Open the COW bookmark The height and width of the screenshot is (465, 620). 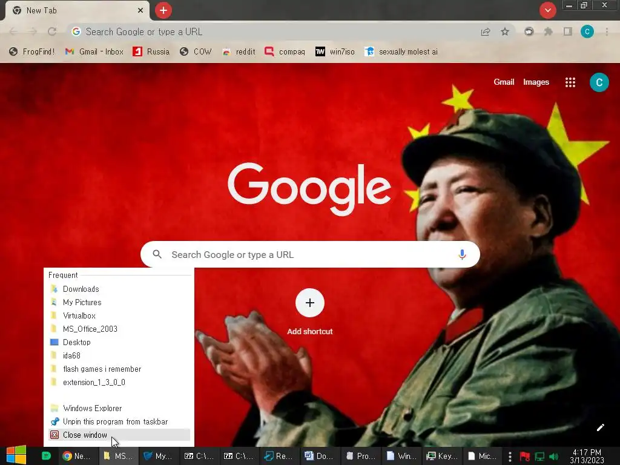(196, 52)
